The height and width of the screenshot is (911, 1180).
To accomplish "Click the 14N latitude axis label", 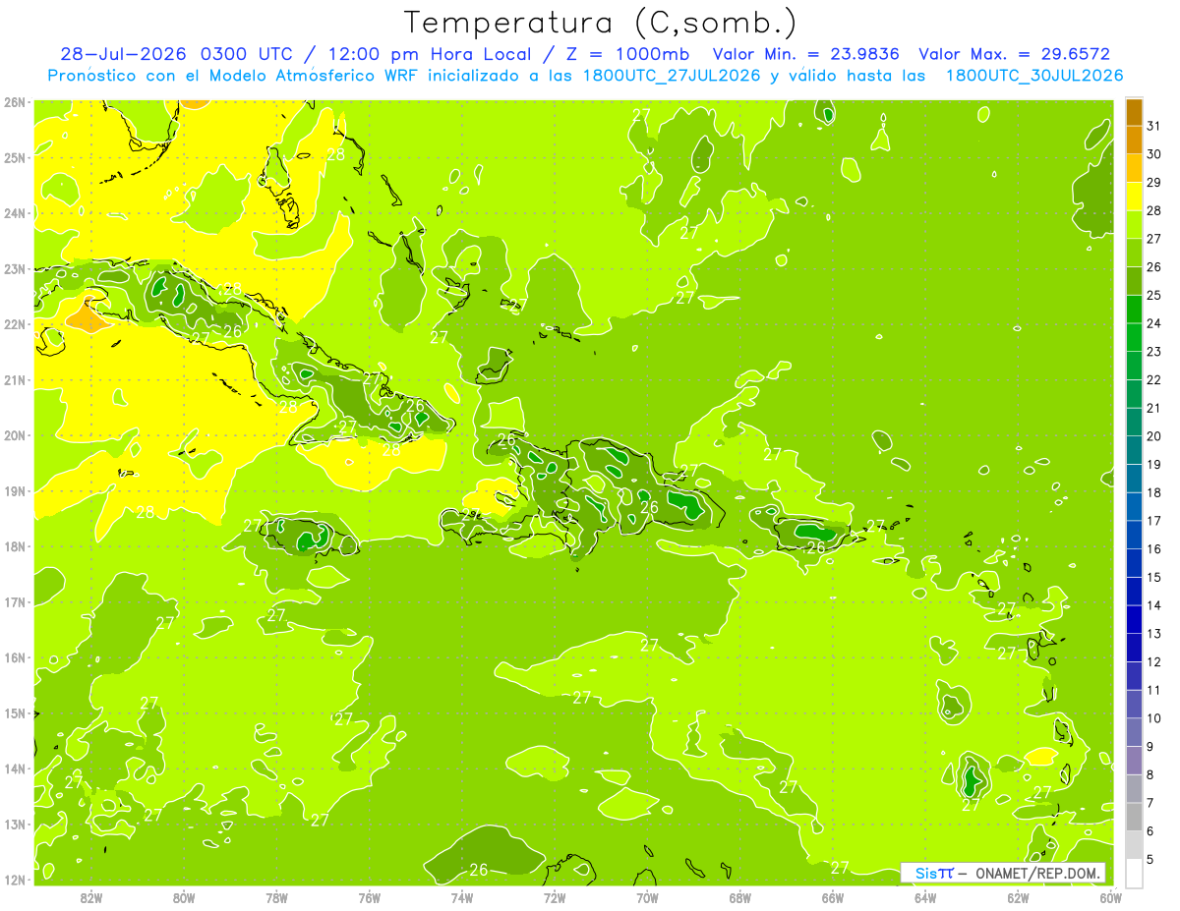I will tap(15, 769).
